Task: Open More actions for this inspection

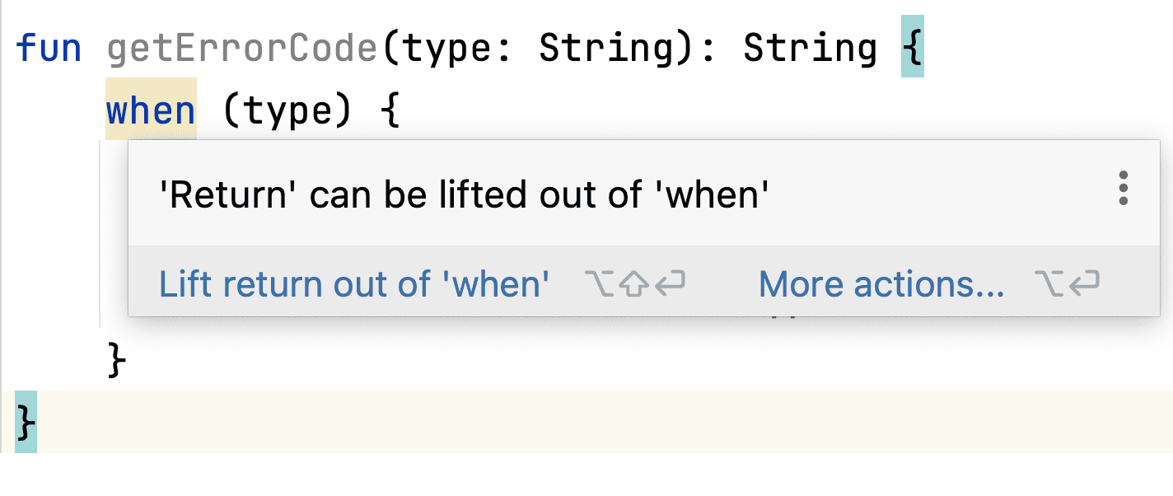Action: [x=880, y=283]
